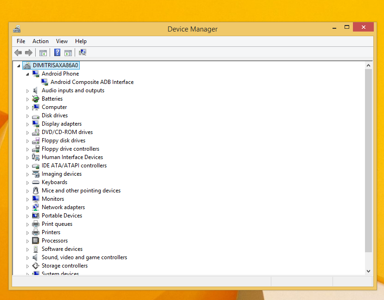Screen dimensions: 384x300
Task: Expand the Display adapters category
Action: pyautogui.click(x=27, y=124)
